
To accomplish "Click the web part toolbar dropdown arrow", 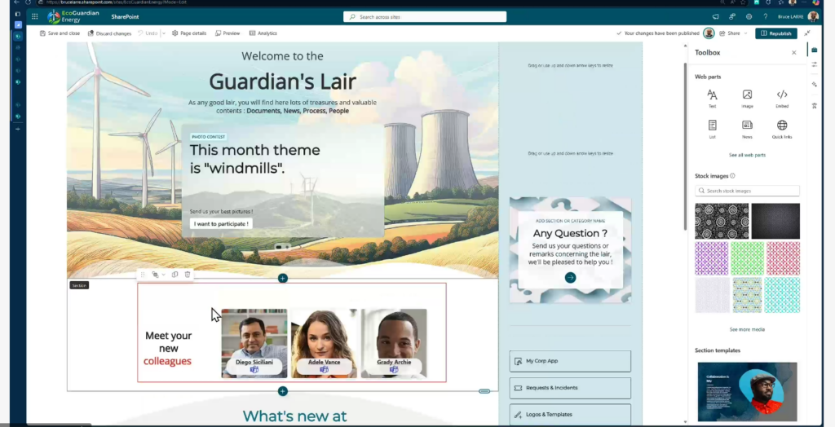I will pyautogui.click(x=163, y=275).
